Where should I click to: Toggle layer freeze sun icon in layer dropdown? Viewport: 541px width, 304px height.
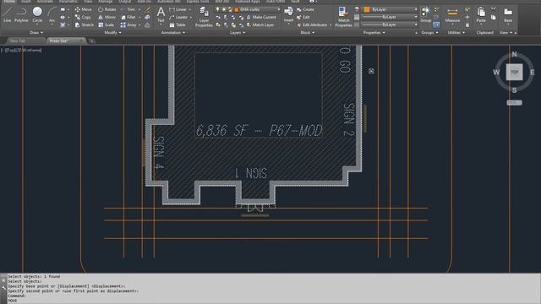(x=224, y=9)
